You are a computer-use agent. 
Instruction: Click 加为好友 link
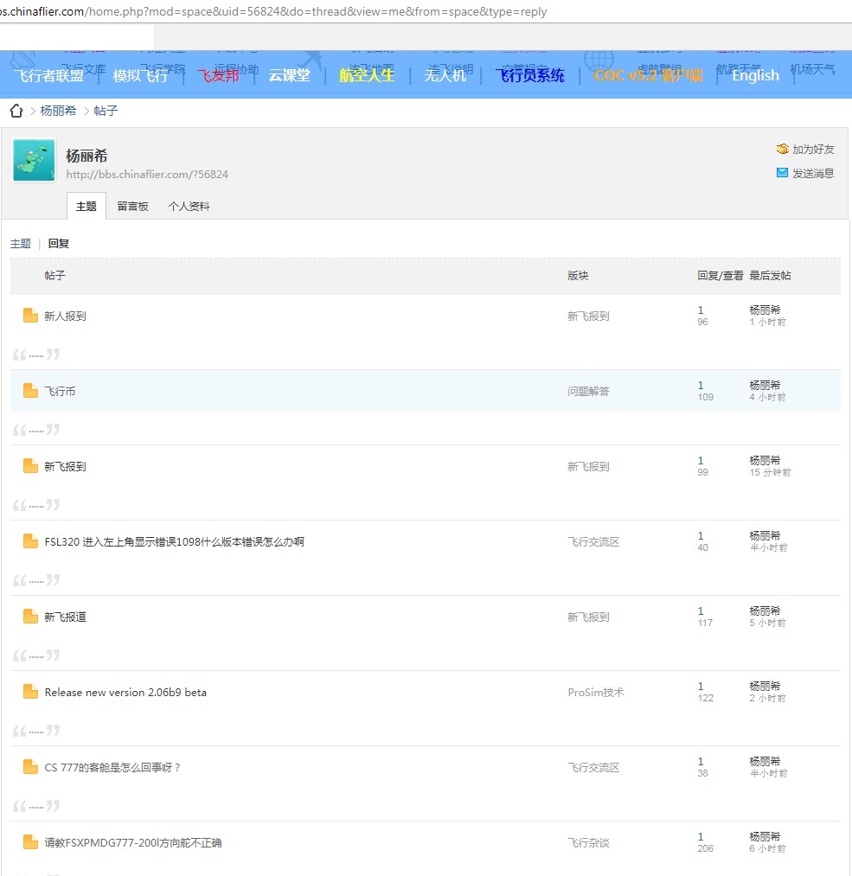point(813,149)
